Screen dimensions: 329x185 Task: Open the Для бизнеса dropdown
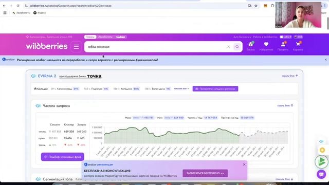[x=242, y=37]
